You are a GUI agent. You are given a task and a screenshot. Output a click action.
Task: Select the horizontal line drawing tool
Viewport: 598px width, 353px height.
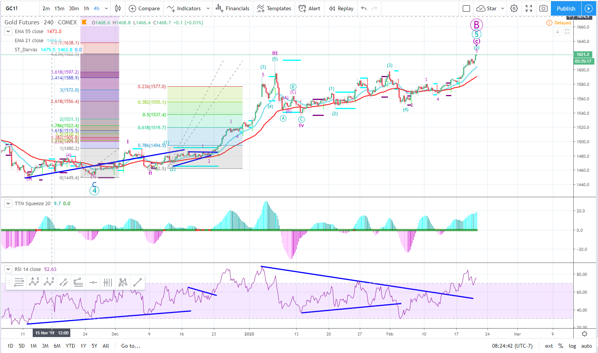(93, 282)
